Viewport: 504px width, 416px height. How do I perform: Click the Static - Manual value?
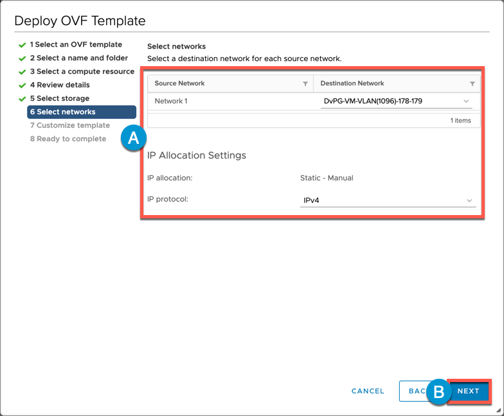327,178
